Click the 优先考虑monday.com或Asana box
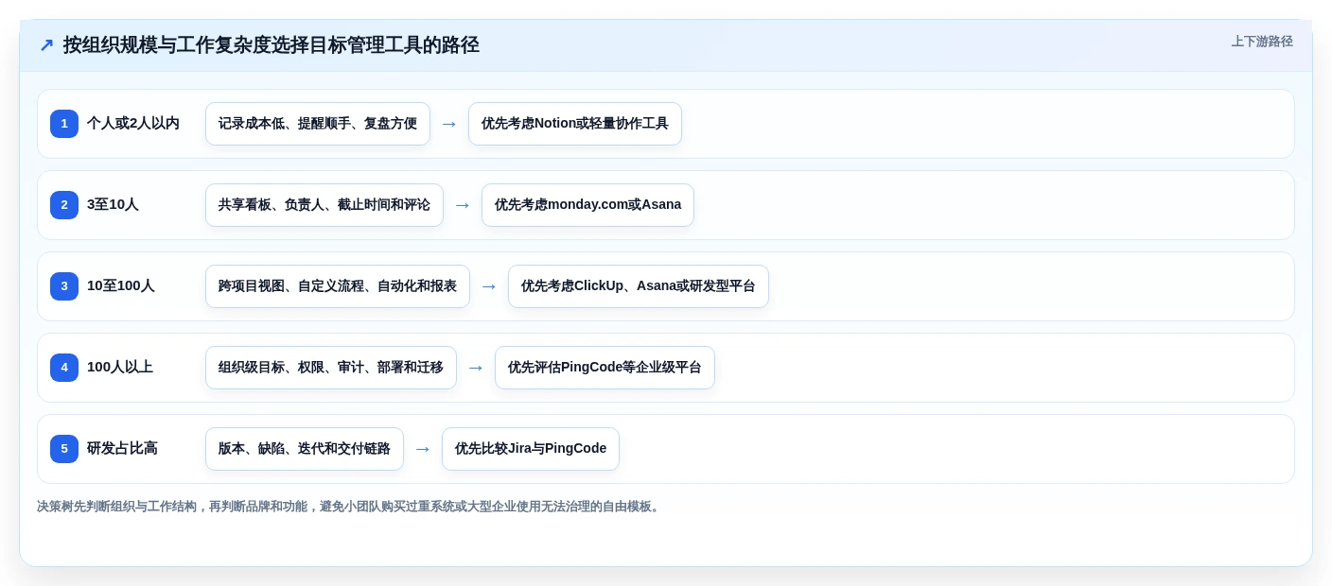Image resolution: width=1332 pixels, height=586 pixels. [587, 205]
